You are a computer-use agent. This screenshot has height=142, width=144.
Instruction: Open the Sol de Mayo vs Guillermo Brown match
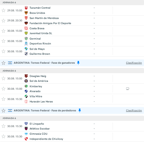(72, 51)
